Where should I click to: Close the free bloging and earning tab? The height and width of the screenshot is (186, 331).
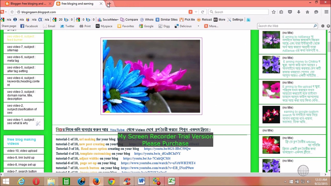(101, 4)
